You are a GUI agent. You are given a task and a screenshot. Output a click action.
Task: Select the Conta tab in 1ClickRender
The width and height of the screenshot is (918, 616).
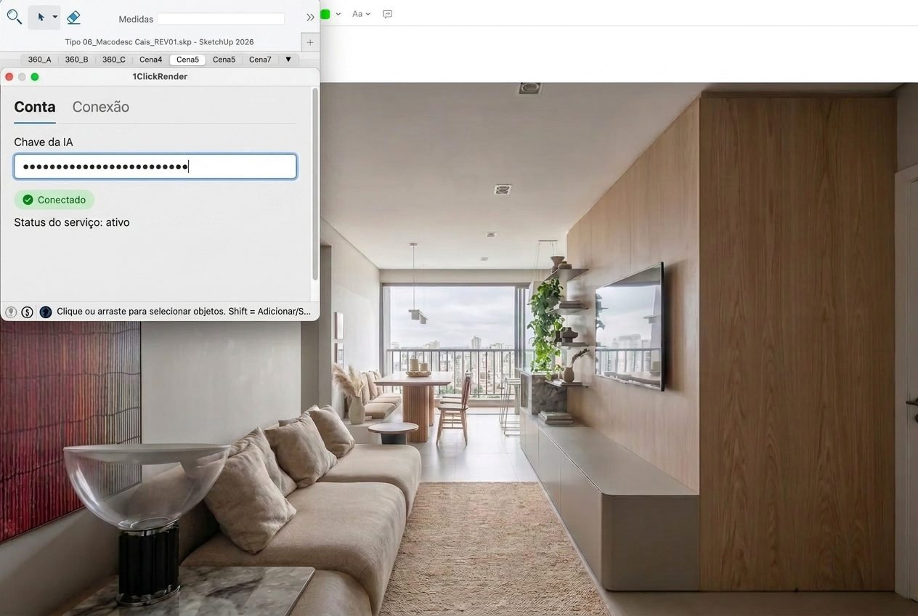click(x=35, y=108)
